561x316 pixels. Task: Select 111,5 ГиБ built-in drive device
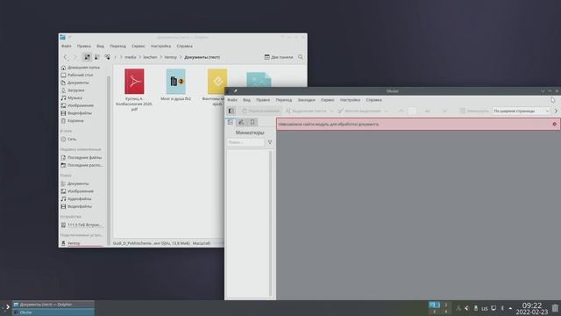coord(81,225)
